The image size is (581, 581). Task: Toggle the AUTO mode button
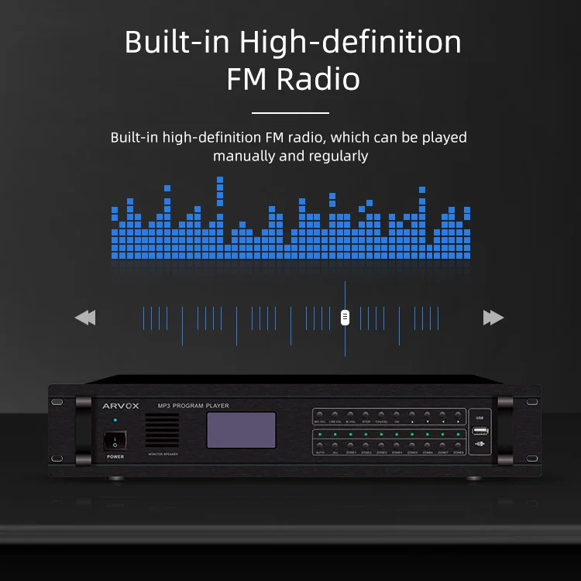(x=320, y=445)
